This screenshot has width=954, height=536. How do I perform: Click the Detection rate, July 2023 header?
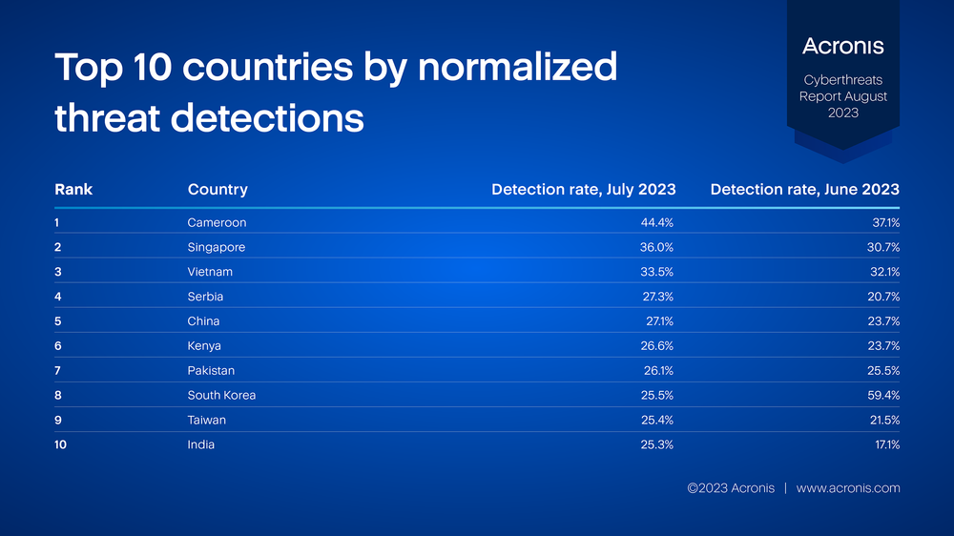coord(584,189)
